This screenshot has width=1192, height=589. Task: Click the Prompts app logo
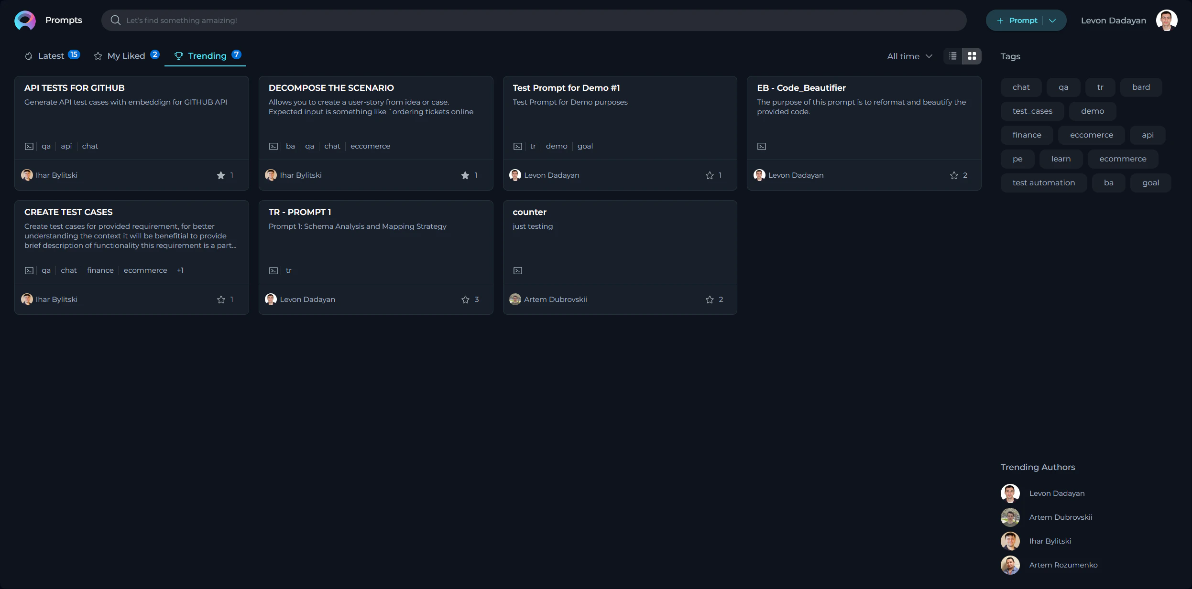click(x=25, y=20)
